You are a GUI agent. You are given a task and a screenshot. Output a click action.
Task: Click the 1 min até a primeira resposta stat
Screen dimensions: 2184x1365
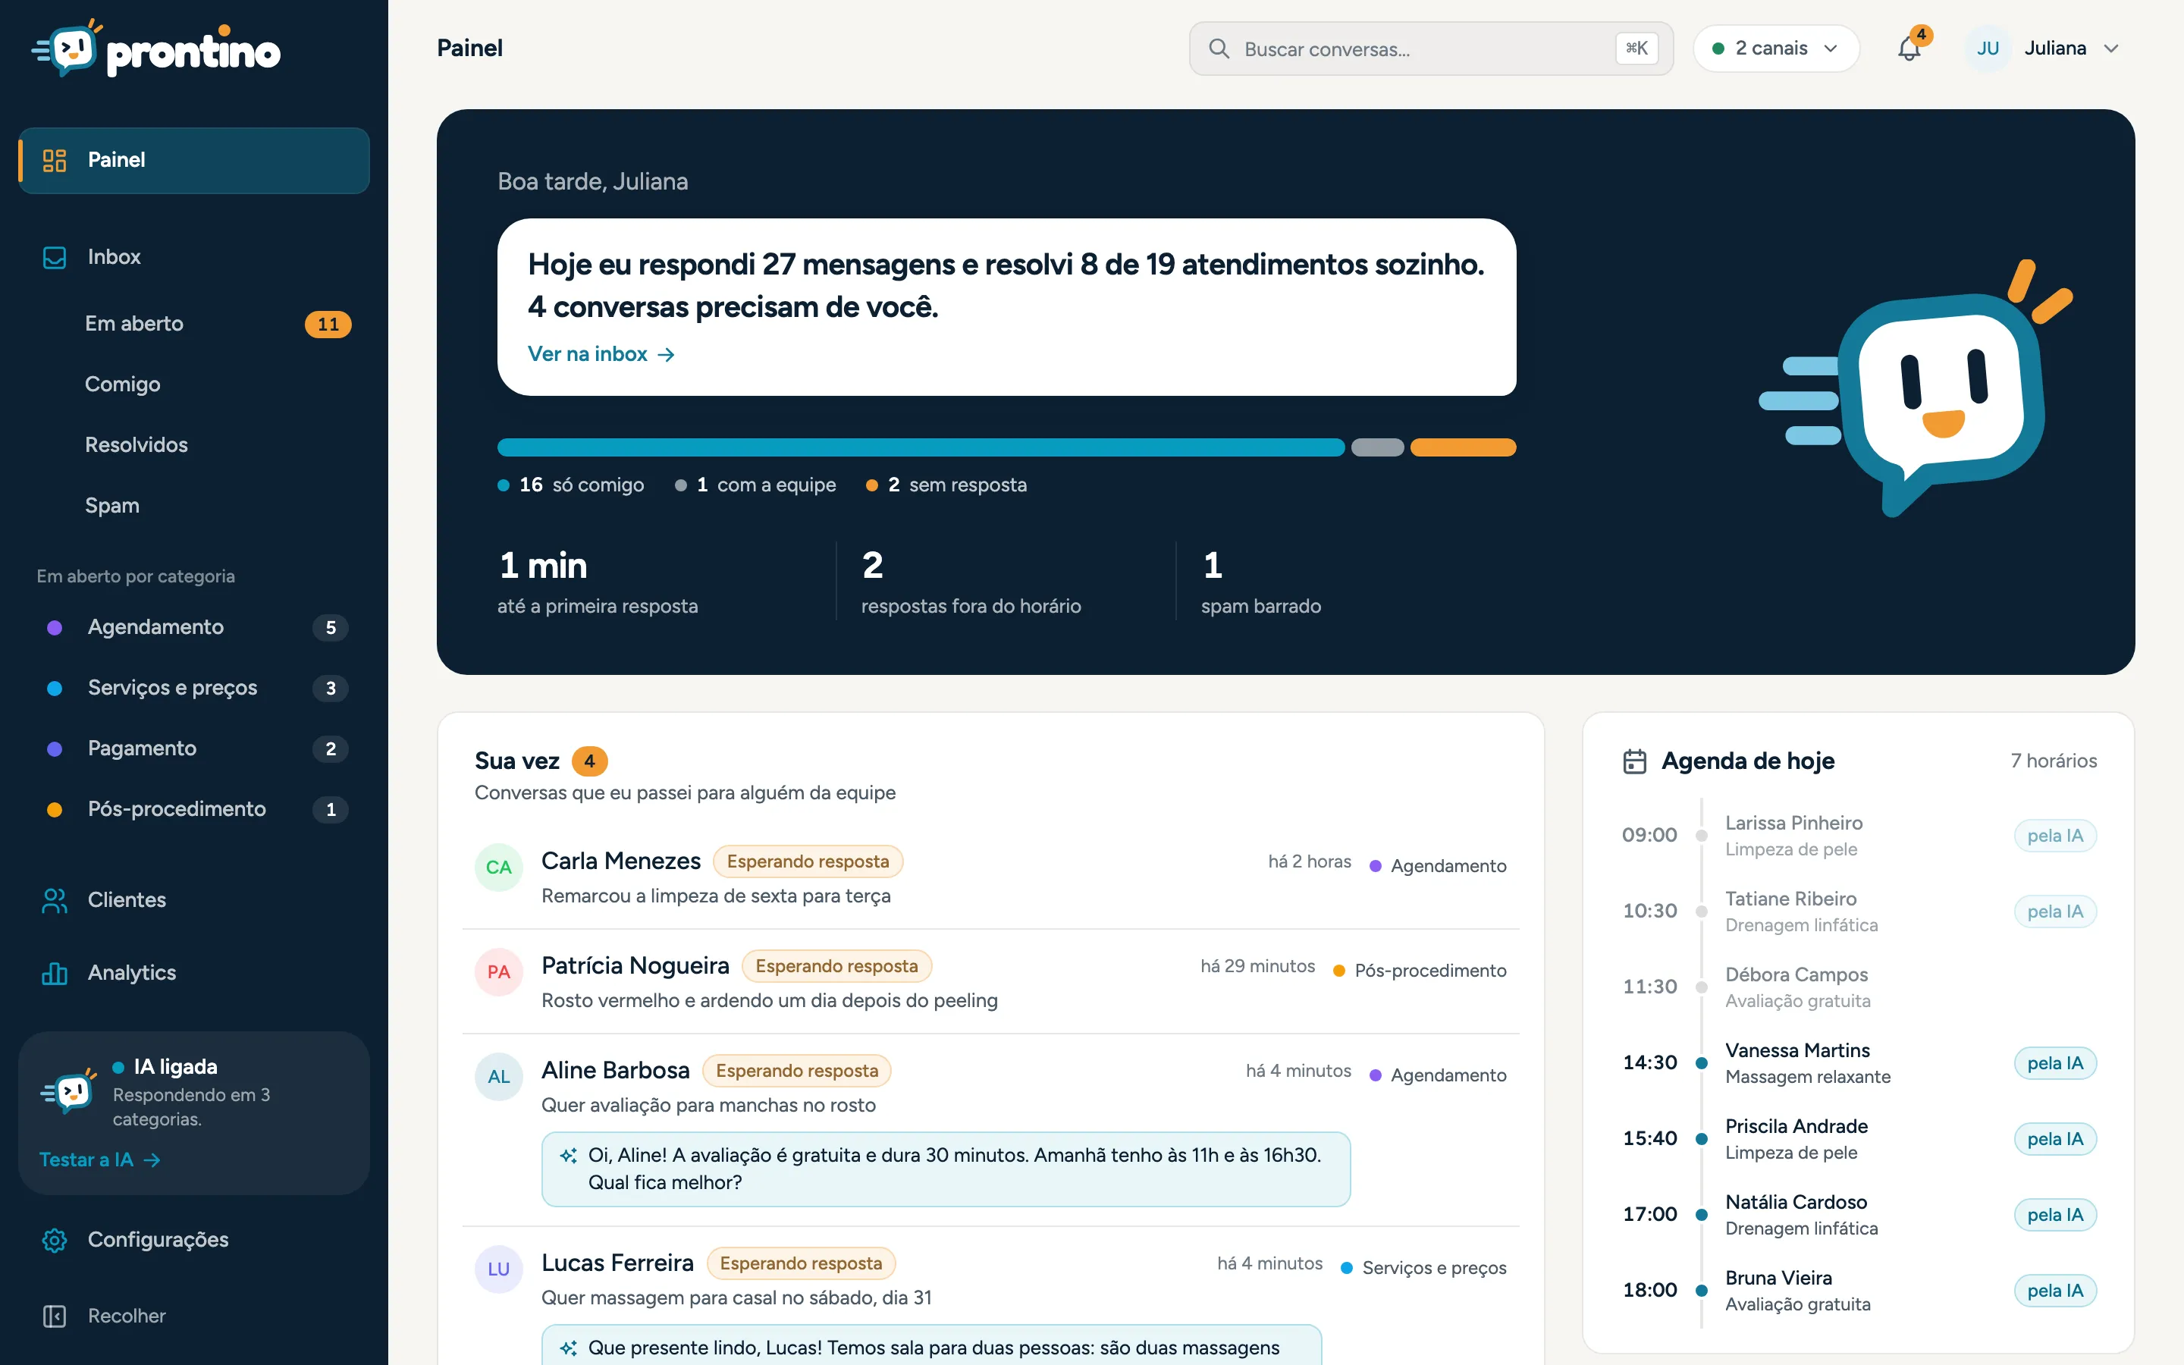point(598,582)
